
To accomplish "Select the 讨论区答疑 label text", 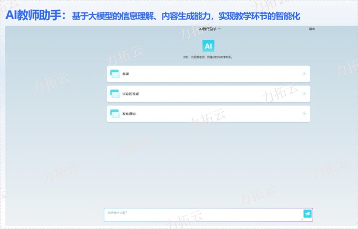I will tap(130, 94).
